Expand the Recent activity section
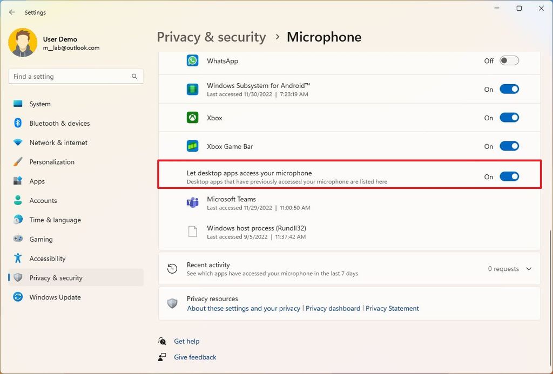Screen dimensions: 553x374 [529, 268]
